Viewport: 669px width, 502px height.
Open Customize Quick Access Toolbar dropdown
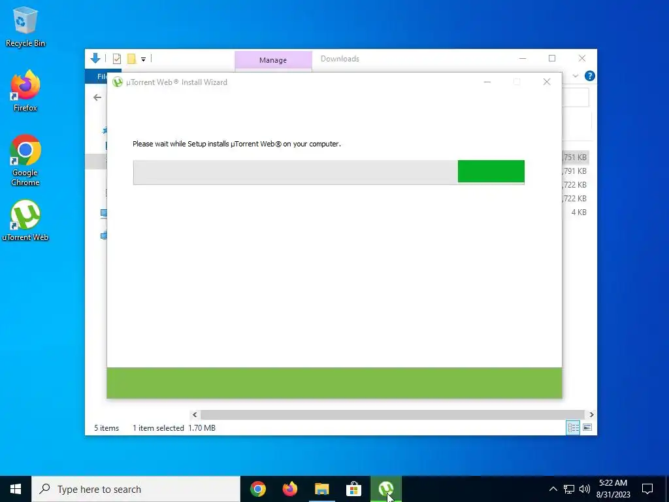pyautogui.click(x=143, y=59)
